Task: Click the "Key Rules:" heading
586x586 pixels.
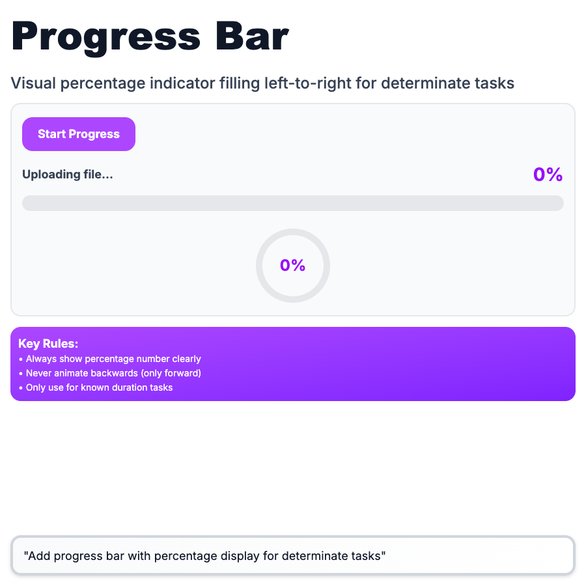Action: click(x=48, y=344)
